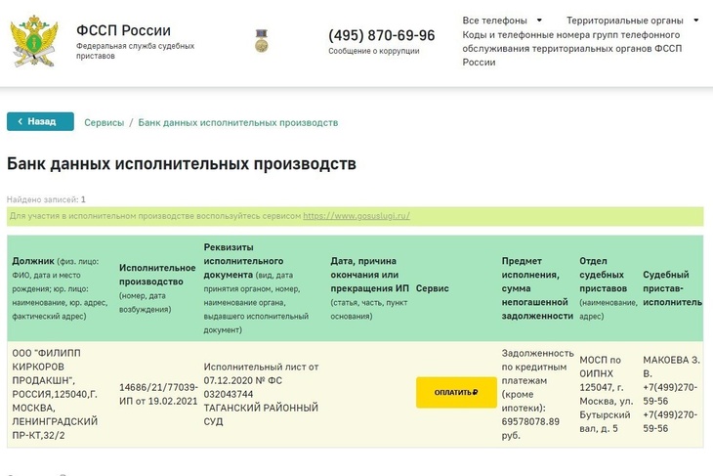Go to Сервисы breadcrumb link
The height and width of the screenshot is (476, 713).
105,123
